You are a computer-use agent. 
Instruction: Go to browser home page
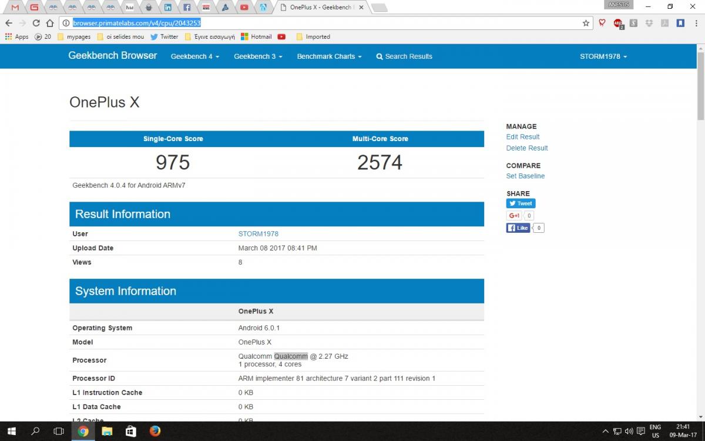pyautogui.click(x=49, y=23)
